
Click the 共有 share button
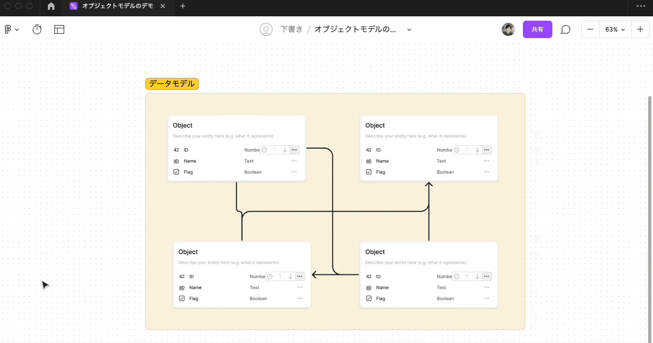click(x=537, y=29)
